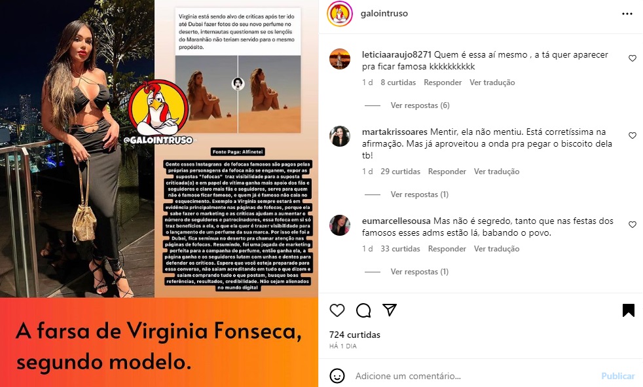The image size is (643, 387).
Task: Open the emoji picker smiley icon
Action: coord(337,376)
